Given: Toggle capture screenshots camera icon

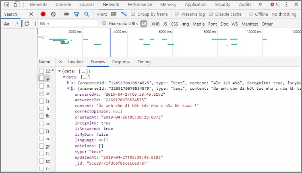Looking at the screenshot, I should coord(66,14).
